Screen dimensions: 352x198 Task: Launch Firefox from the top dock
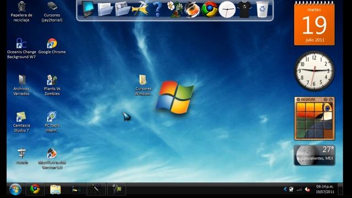coord(192,9)
